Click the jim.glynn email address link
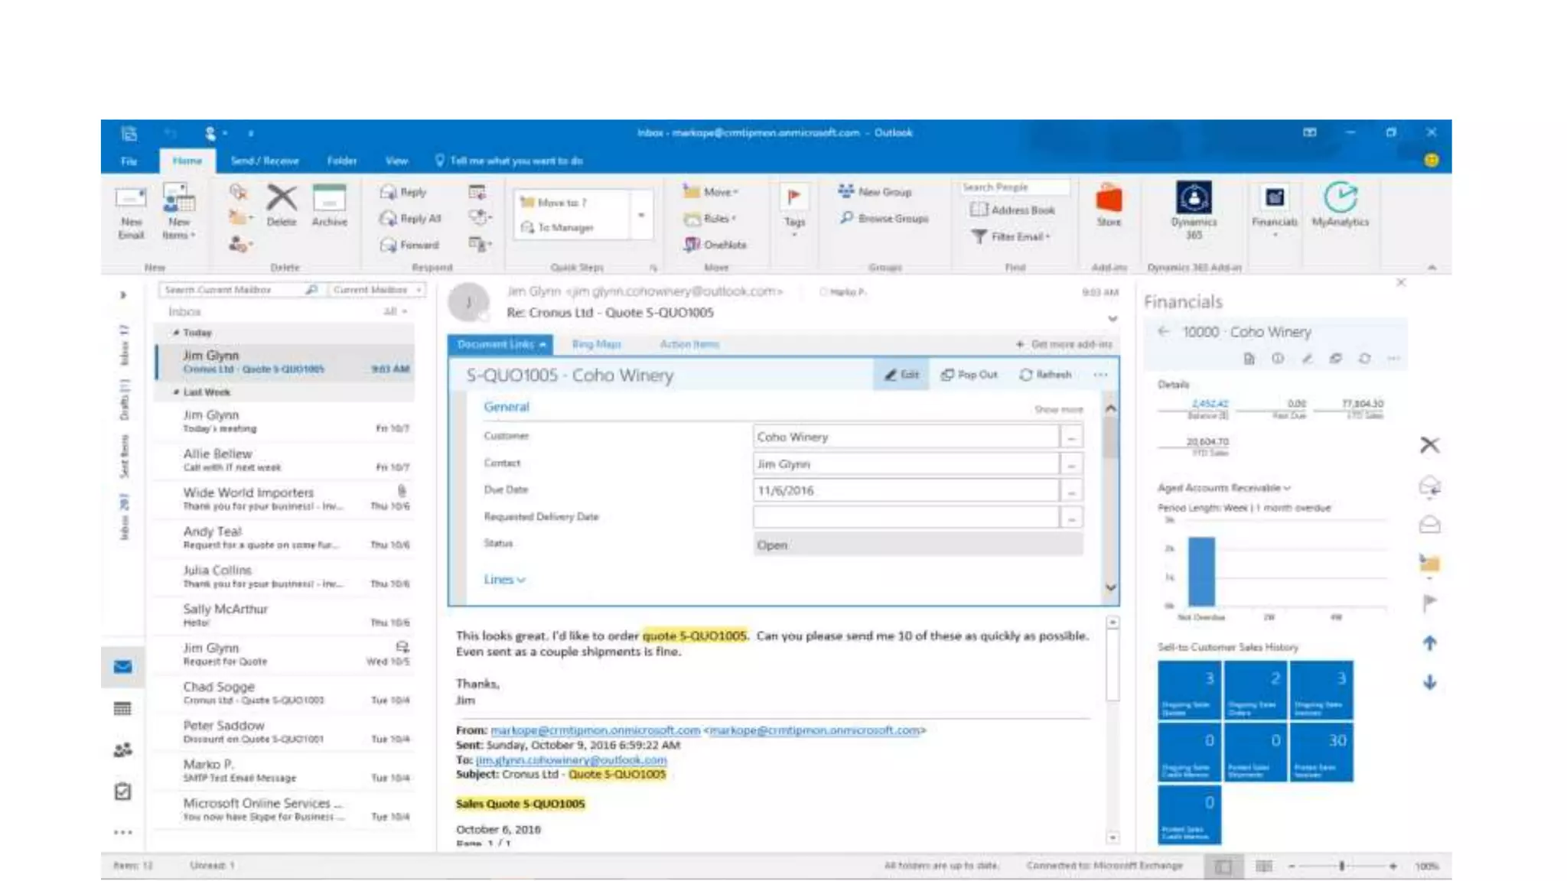The height and width of the screenshot is (881, 1567). (x=571, y=760)
